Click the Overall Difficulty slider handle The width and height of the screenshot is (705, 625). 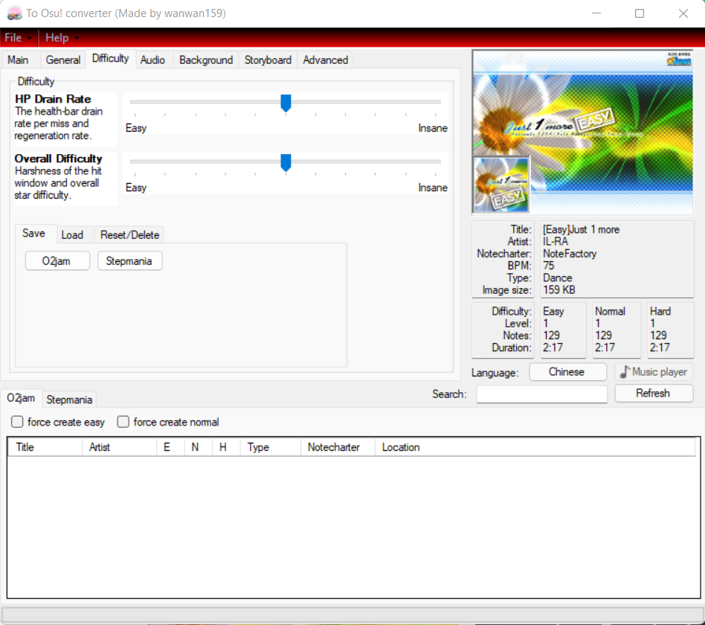coord(286,162)
